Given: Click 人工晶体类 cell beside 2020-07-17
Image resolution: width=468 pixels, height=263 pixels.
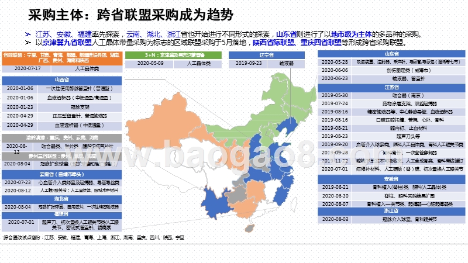Looking at the screenshot, I should (87, 68).
